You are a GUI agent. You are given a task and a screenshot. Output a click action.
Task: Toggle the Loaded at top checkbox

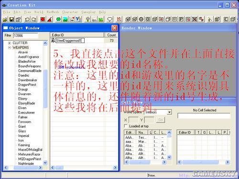(126, 126)
